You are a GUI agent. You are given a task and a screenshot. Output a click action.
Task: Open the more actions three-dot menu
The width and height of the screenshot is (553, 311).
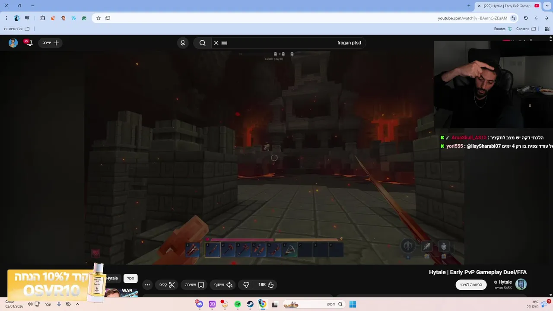tap(147, 285)
